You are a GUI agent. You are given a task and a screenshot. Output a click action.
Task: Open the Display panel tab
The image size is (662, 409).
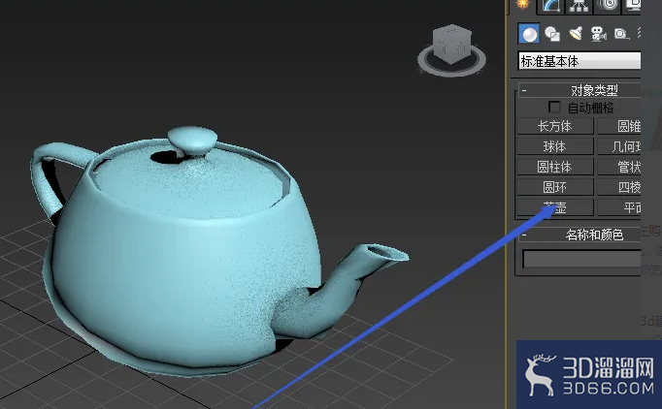pyautogui.click(x=632, y=6)
